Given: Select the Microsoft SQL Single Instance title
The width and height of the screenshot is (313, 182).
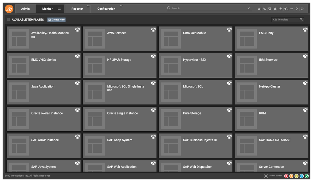Looking at the screenshot, I should pyautogui.click(x=126, y=88).
